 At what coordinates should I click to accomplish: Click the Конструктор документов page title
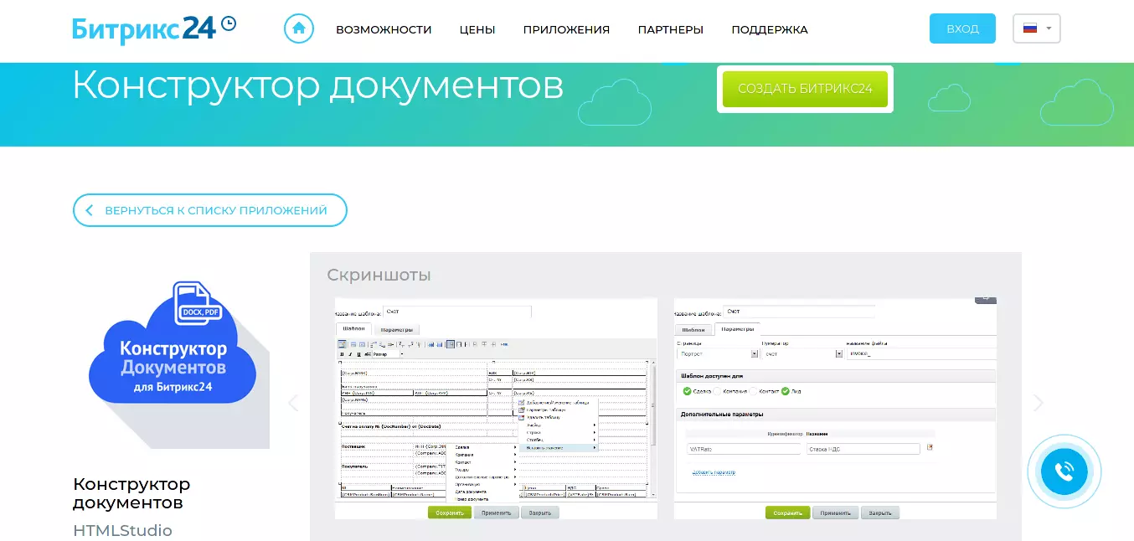[318, 85]
